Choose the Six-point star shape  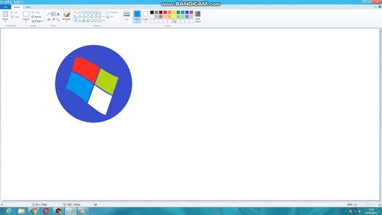[x=88, y=21]
